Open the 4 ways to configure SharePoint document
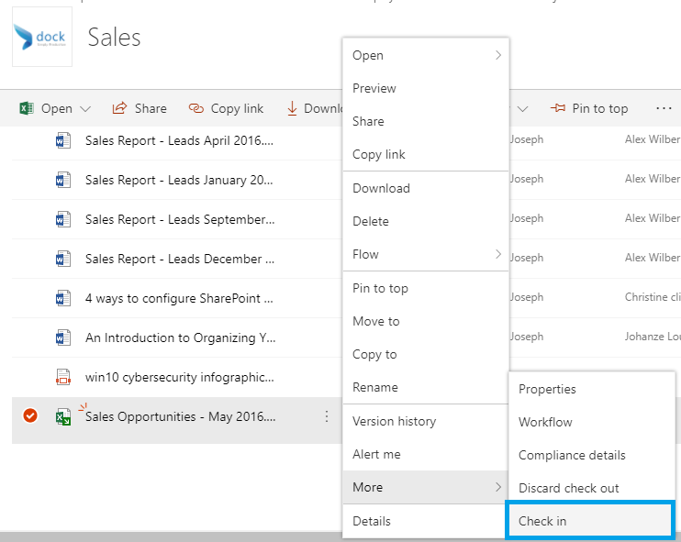The image size is (681, 542). [x=178, y=298]
